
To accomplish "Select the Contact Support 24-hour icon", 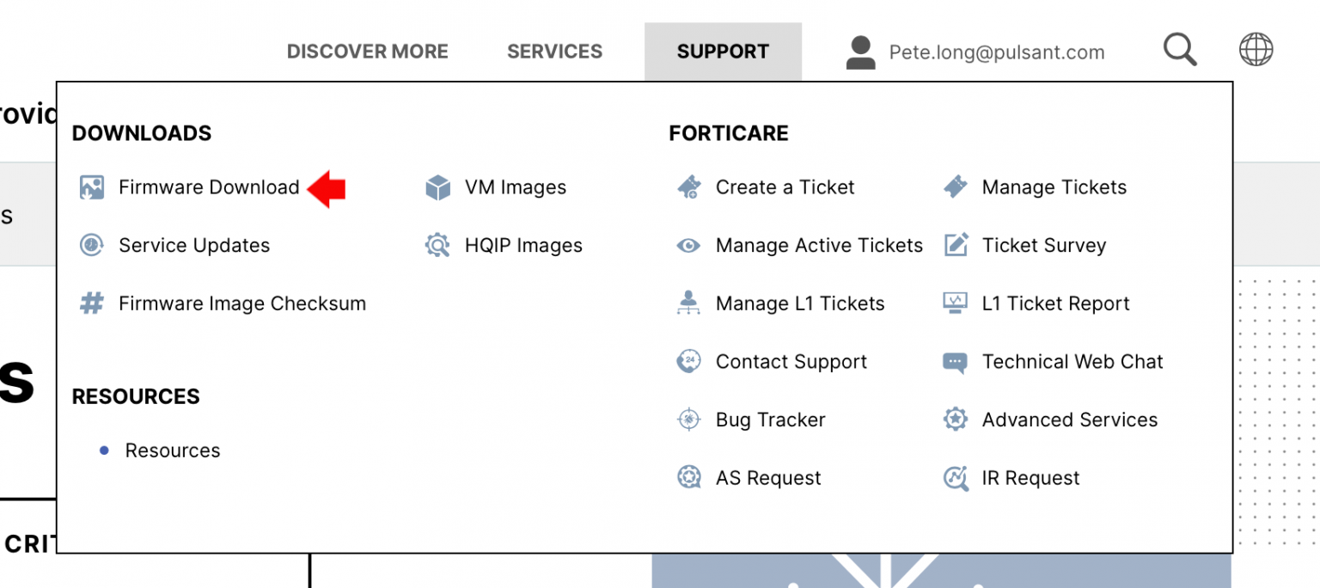I will click(689, 361).
